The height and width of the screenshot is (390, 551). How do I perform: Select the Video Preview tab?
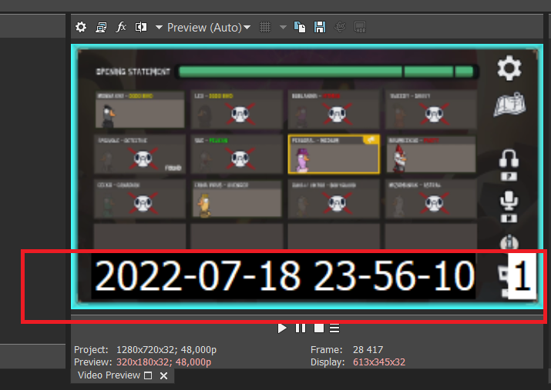click(109, 375)
